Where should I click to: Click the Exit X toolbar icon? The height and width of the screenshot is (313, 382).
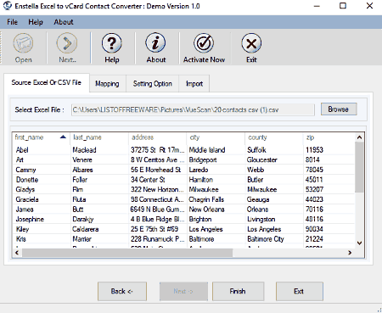pyautogui.click(x=251, y=43)
